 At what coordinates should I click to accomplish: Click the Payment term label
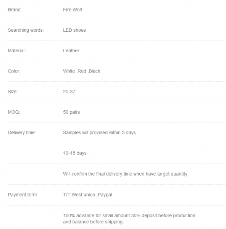tap(23, 195)
